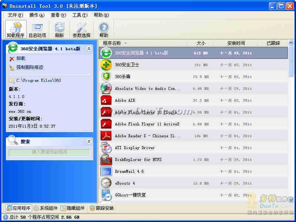The image size is (296, 222).
Task: Switch to the 应用程序 applications tab
Action: (18, 208)
